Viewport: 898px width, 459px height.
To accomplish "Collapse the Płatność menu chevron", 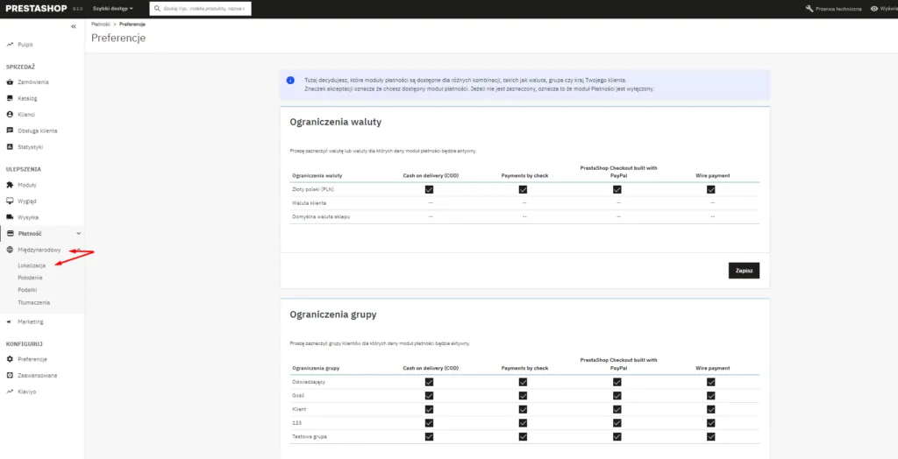I will pos(79,234).
